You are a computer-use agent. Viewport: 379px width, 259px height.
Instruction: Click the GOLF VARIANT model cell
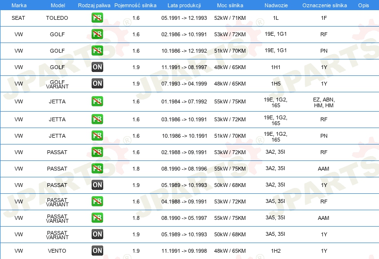(57, 85)
